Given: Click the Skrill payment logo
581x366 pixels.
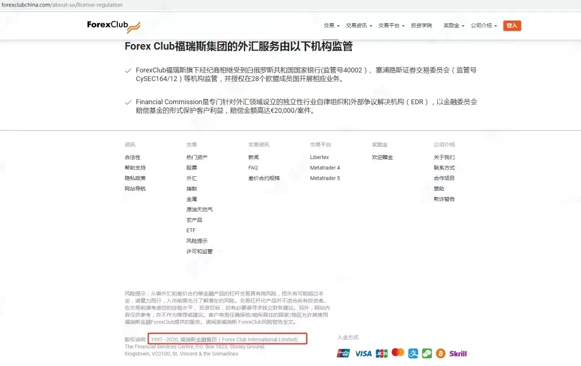Looking at the screenshot, I should click(458, 354).
